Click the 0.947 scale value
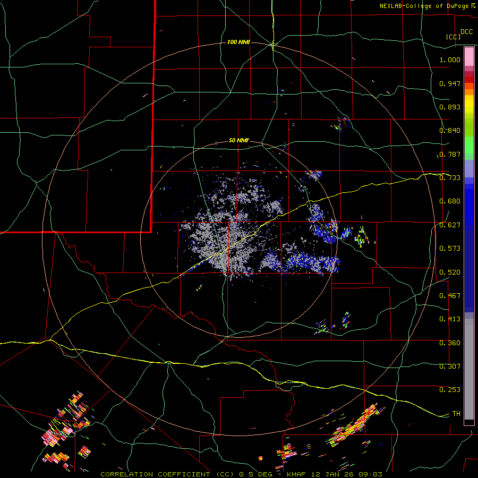 [450, 83]
